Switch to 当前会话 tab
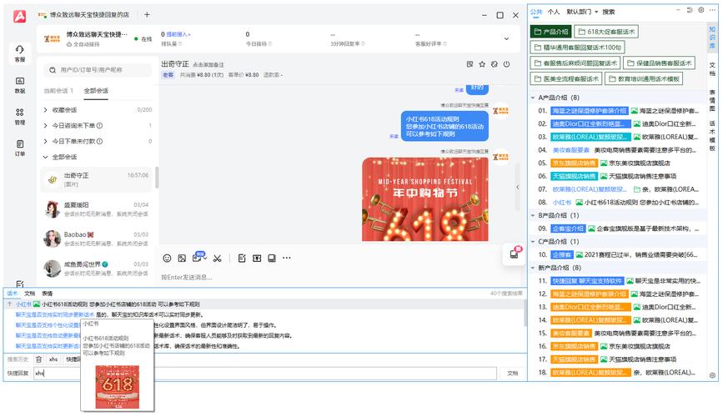 click(x=58, y=91)
